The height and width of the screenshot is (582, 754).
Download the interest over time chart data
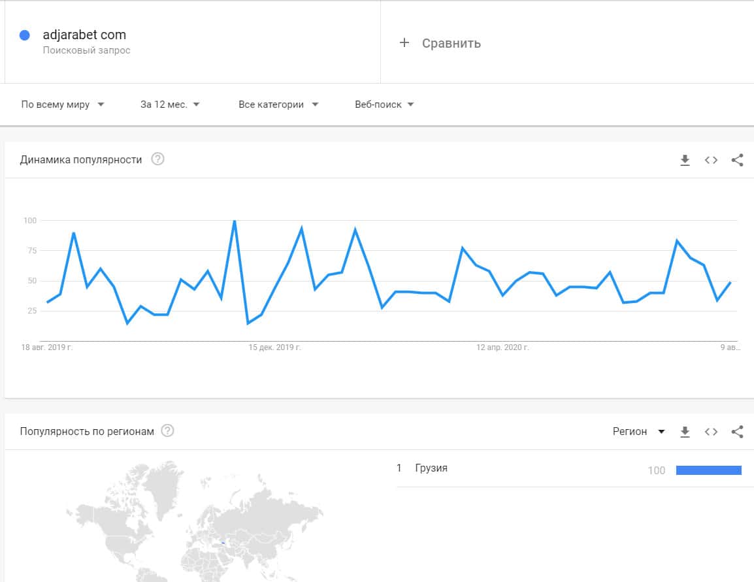tap(685, 160)
